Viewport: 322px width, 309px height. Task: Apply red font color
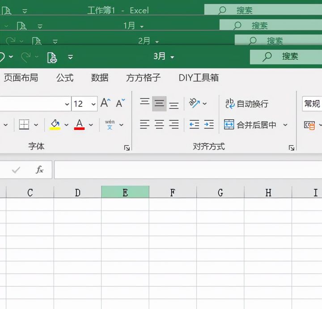point(79,124)
